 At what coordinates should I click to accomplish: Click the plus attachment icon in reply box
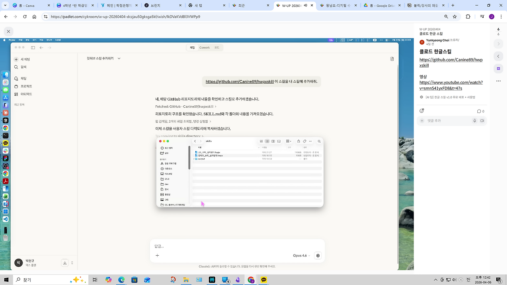pos(157,255)
